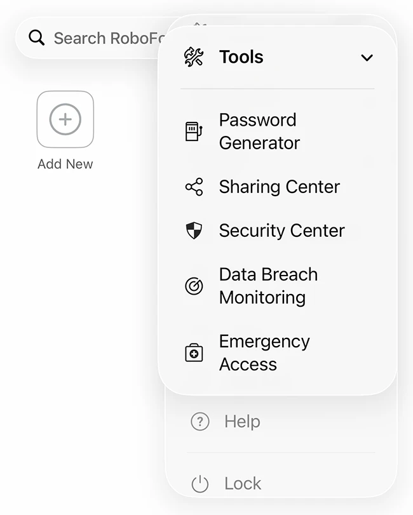Viewport: 413px width, 515px height.
Task: Collapse the Tools menu with the chevron
Action: pos(367,58)
